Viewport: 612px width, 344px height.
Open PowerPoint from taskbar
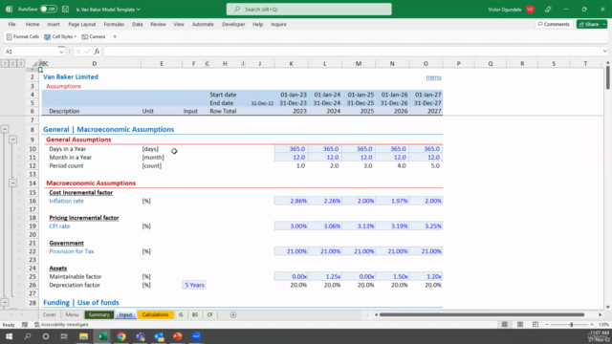point(178,336)
